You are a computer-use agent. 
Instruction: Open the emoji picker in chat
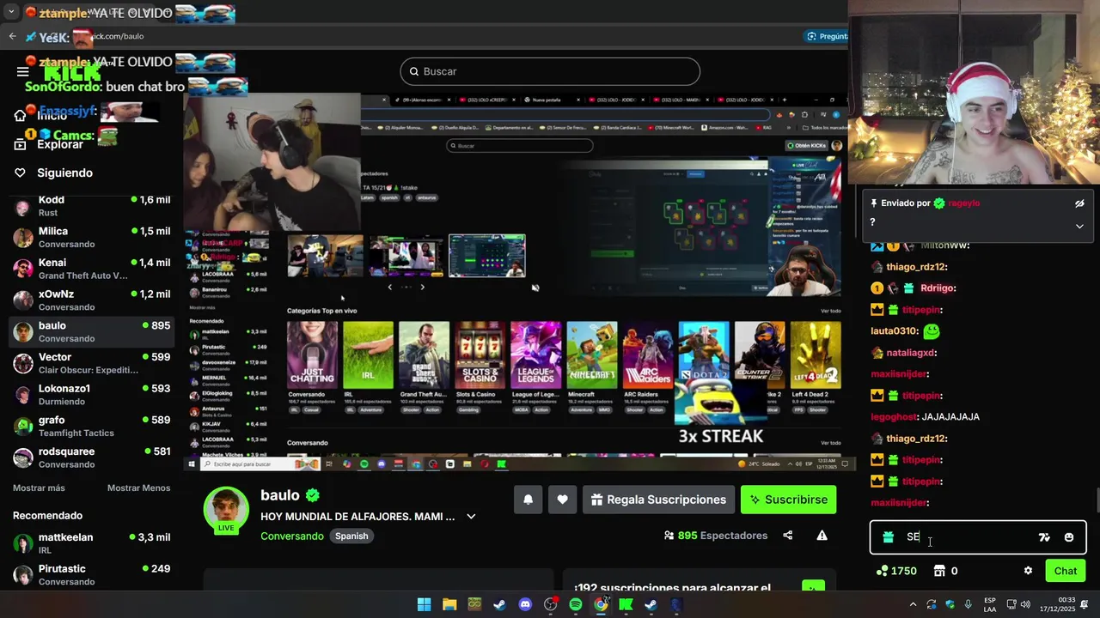(x=1069, y=537)
